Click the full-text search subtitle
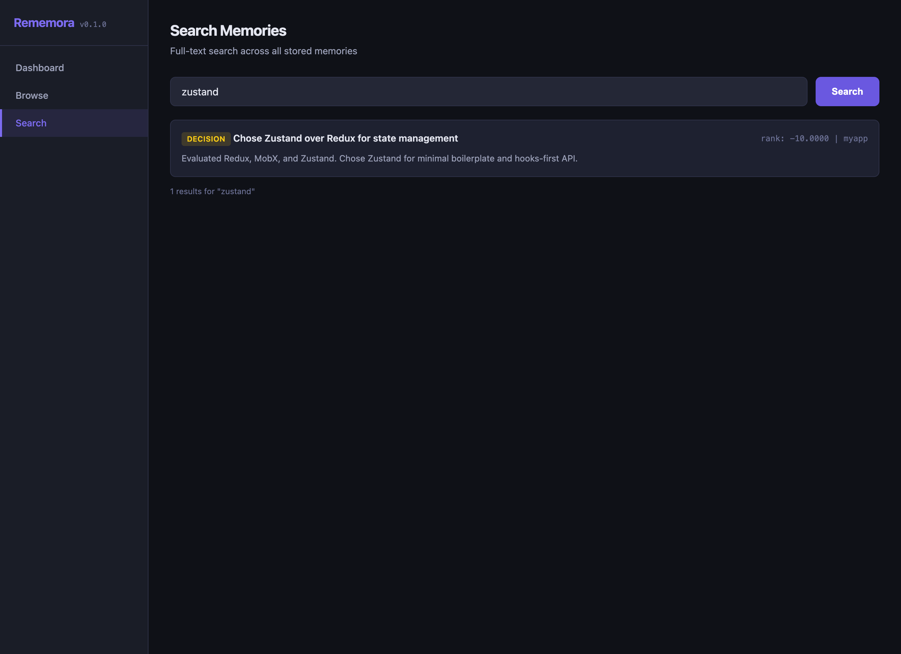Image resolution: width=901 pixels, height=654 pixels. [264, 51]
